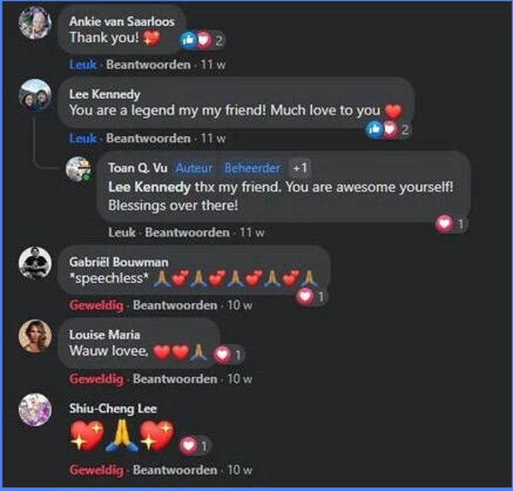Open Lee Kennedy's avatar photo
Image resolution: width=513 pixels, height=491 pixels.
[35, 95]
